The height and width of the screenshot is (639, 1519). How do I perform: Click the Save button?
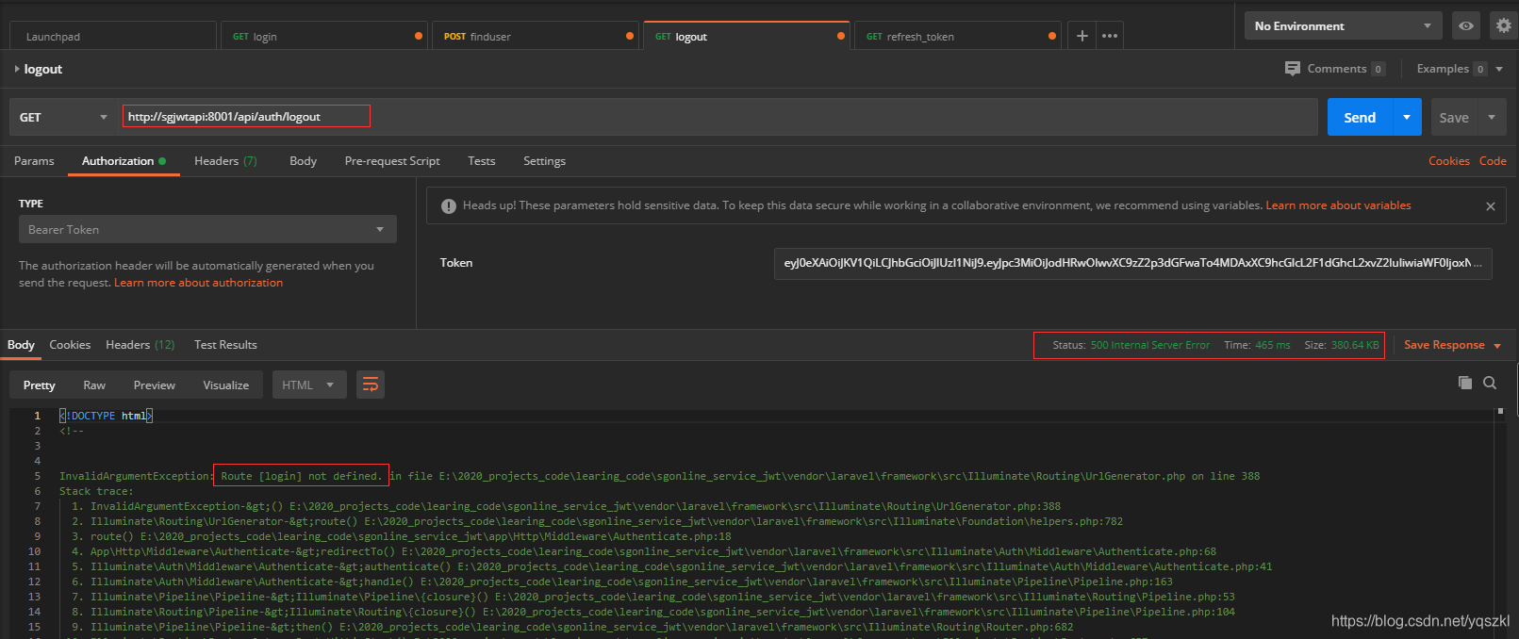click(x=1454, y=117)
